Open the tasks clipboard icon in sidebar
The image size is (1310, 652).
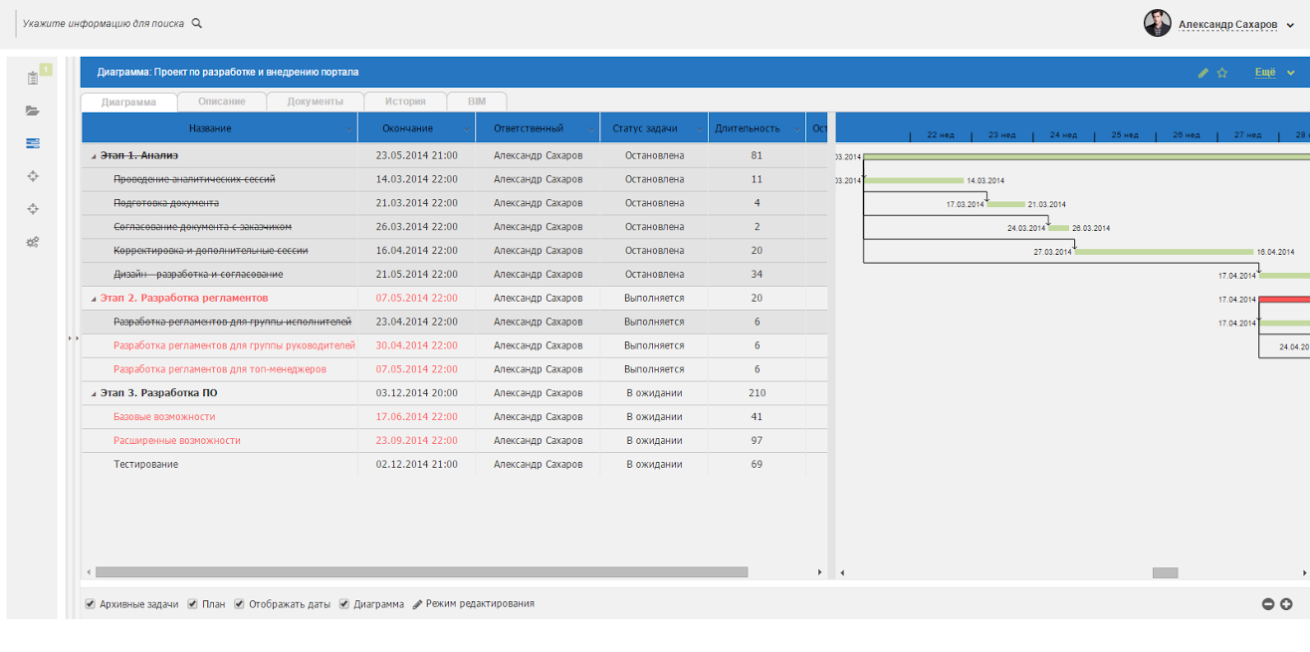[33, 79]
